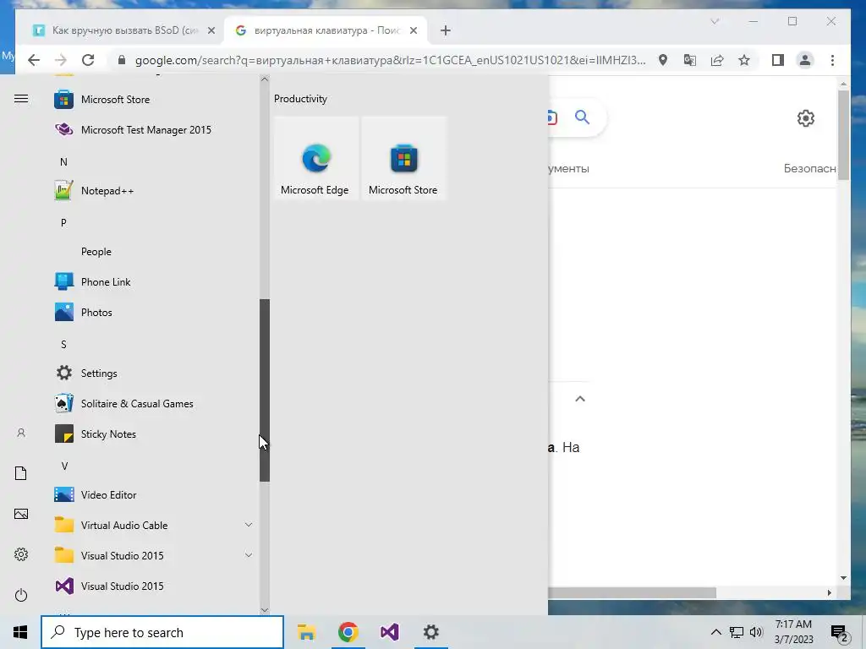Open Chrome three-dot menu

[x=832, y=60]
